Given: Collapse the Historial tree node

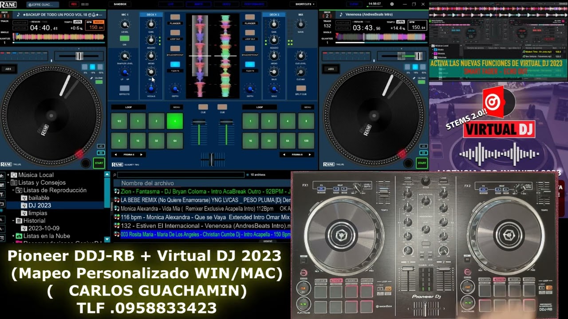Looking at the screenshot, I should coord(13,221).
